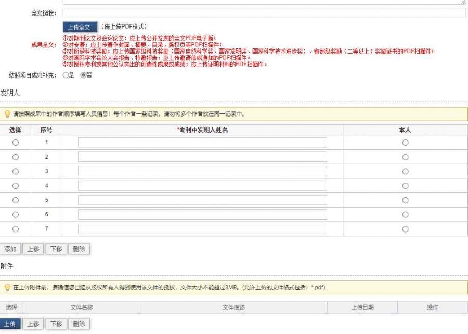Mark row 3 inventor as 本人
The image size is (468, 334).
[405, 171]
